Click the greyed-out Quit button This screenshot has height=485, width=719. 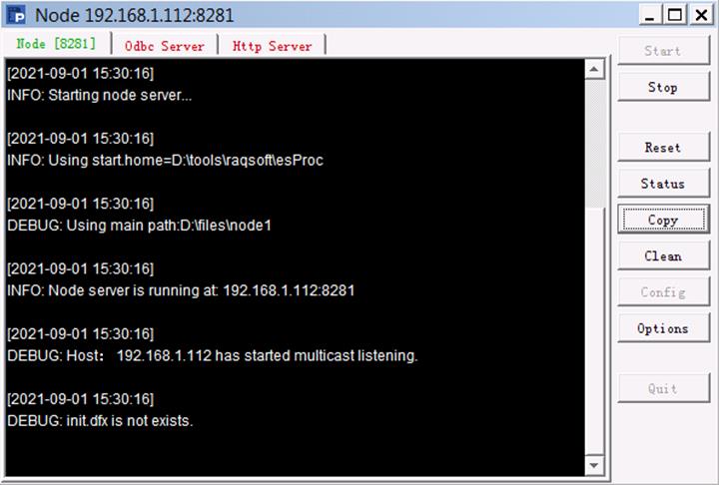coord(663,389)
